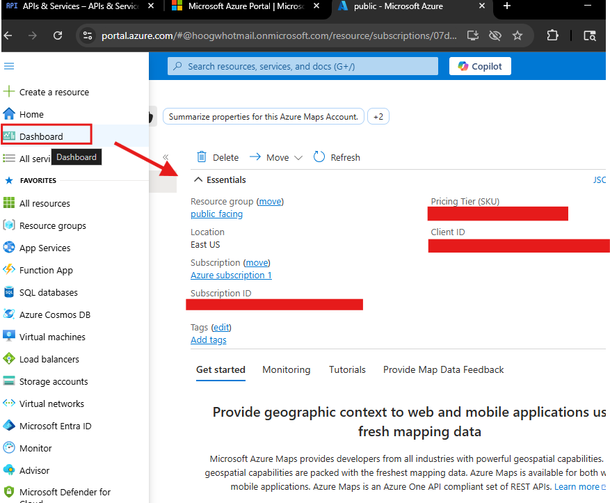Open the Azure subscription 1 link

click(231, 275)
